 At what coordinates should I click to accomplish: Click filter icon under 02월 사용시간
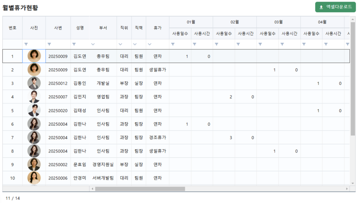point(238,44)
